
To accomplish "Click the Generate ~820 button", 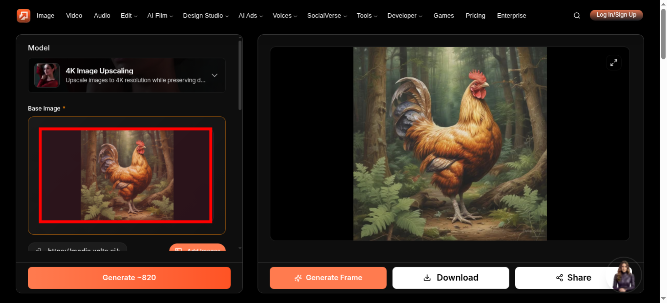I will tap(129, 278).
